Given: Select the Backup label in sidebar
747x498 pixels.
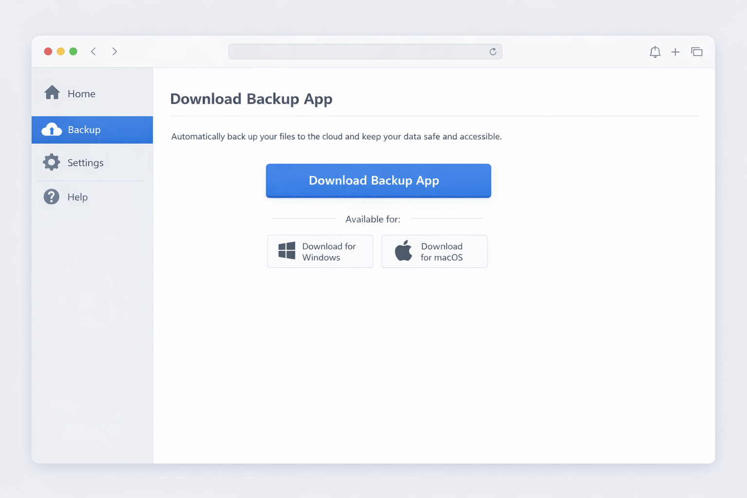Looking at the screenshot, I should coord(84,130).
